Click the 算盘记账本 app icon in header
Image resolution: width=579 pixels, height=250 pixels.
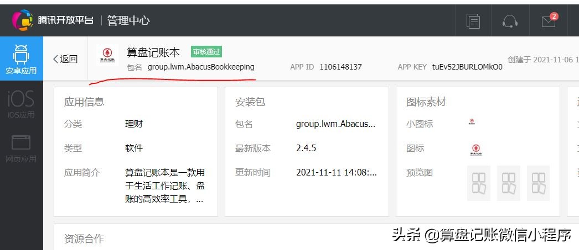tap(107, 55)
